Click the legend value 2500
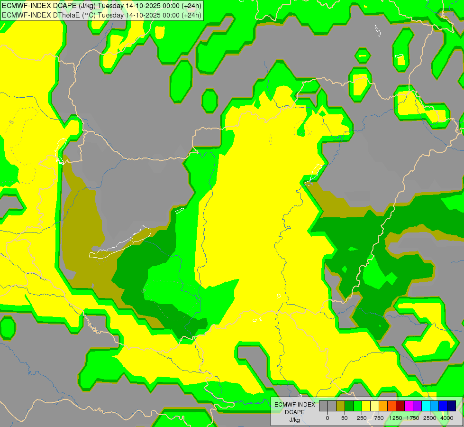The image size is (464, 427). pos(430,418)
